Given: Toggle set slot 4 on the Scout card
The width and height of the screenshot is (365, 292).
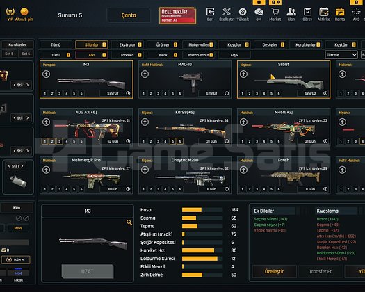Looking at the screenshot, I should tap(264, 93).
